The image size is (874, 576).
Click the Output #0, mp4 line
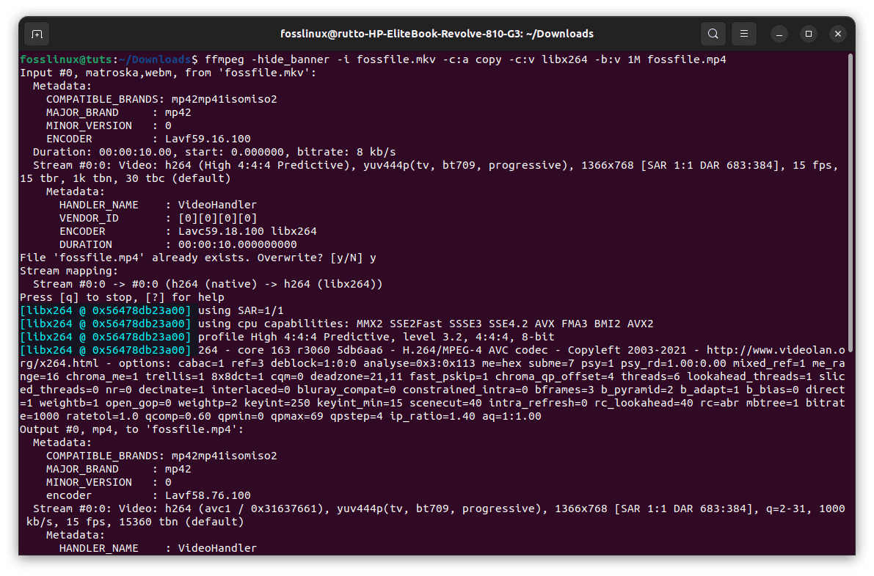point(131,429)
